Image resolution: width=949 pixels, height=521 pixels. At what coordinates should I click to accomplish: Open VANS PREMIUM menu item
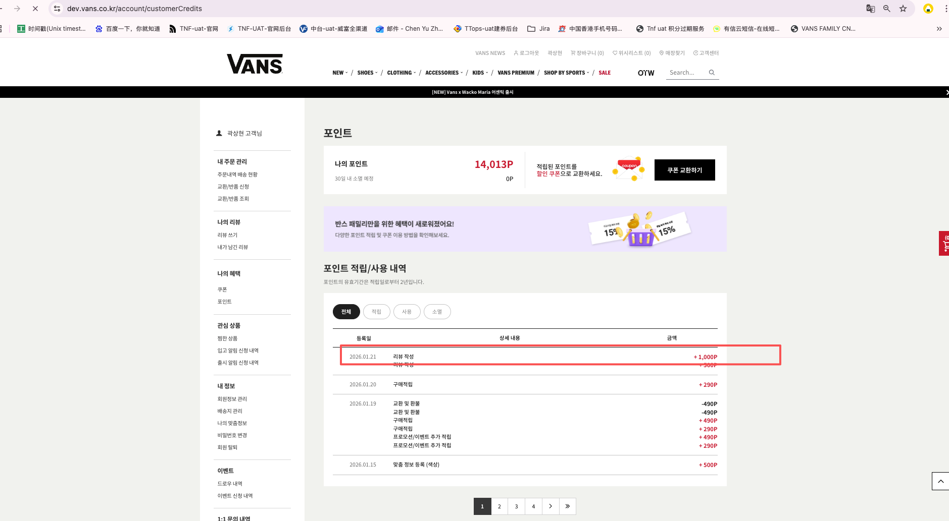(516, 73)
